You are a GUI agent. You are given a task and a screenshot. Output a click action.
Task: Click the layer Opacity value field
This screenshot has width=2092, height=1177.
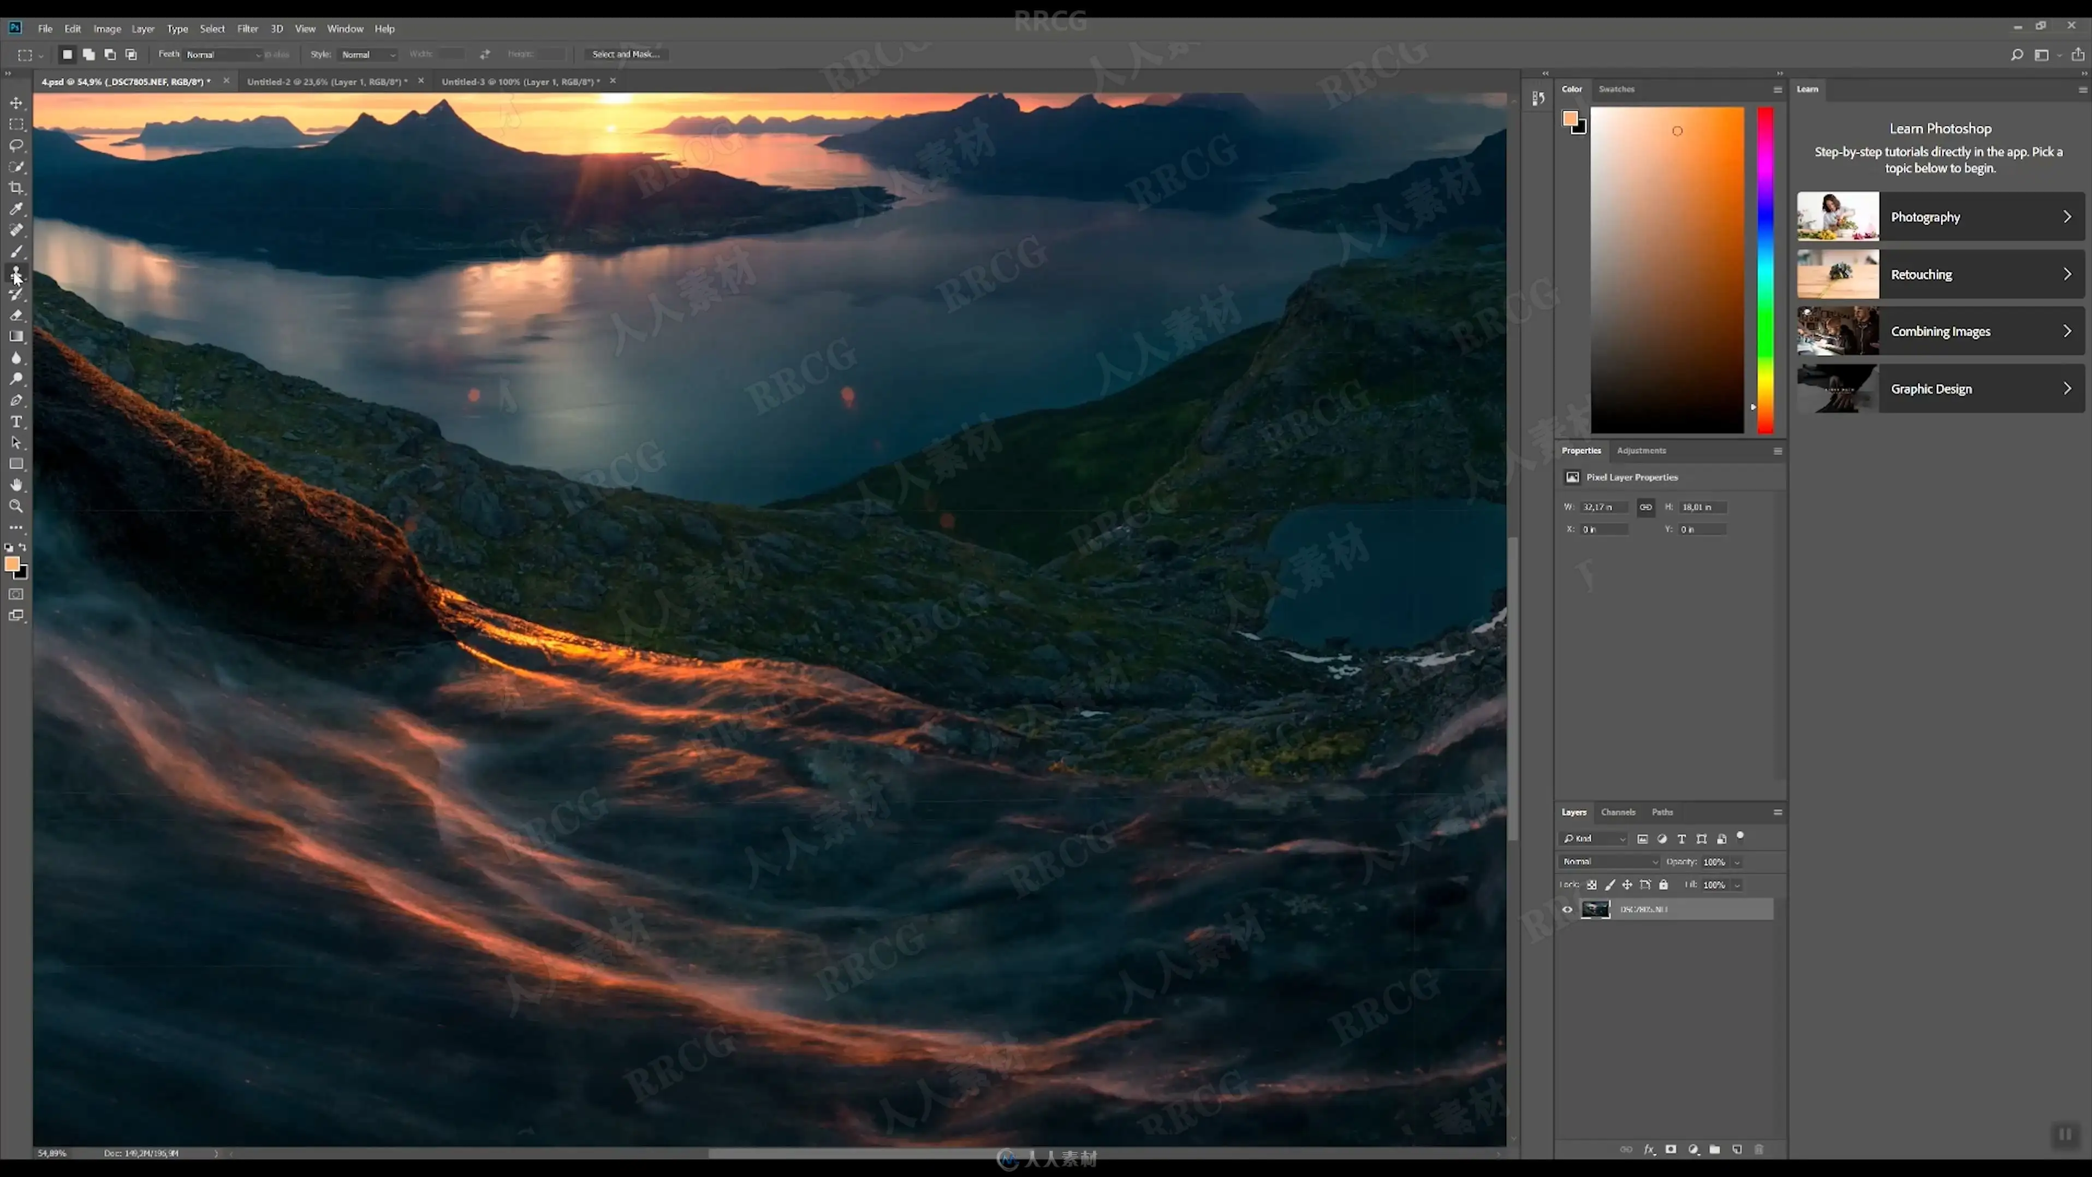1714,862
